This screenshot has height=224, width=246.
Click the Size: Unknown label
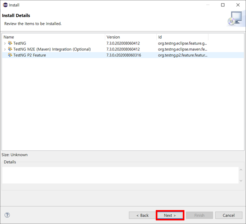click(15, 155)
